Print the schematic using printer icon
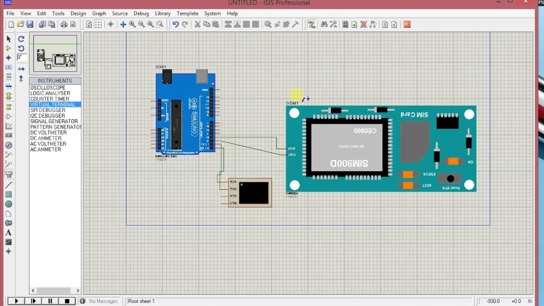 click(x=64, y=24)
